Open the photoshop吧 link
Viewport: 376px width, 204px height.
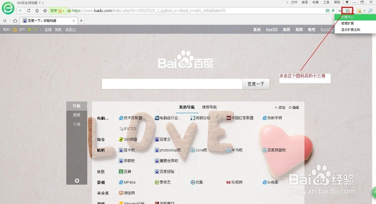[168, 150]
